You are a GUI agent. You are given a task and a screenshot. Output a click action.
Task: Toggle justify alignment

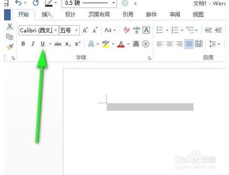coord(189,44)
